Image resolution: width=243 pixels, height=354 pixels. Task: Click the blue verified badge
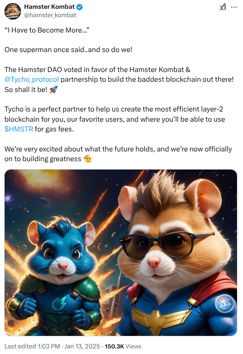tap(79, 7)
